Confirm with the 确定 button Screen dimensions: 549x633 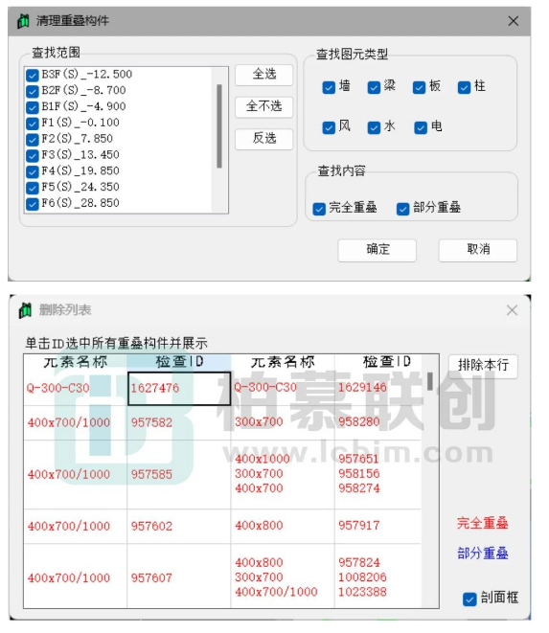(377, 250)
